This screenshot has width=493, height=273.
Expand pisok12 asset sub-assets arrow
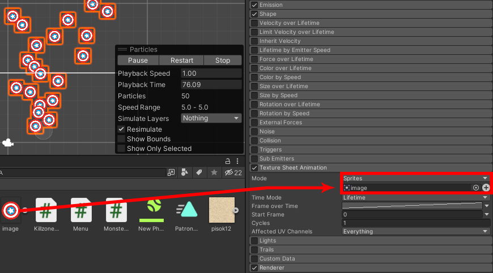click(236, 210)
